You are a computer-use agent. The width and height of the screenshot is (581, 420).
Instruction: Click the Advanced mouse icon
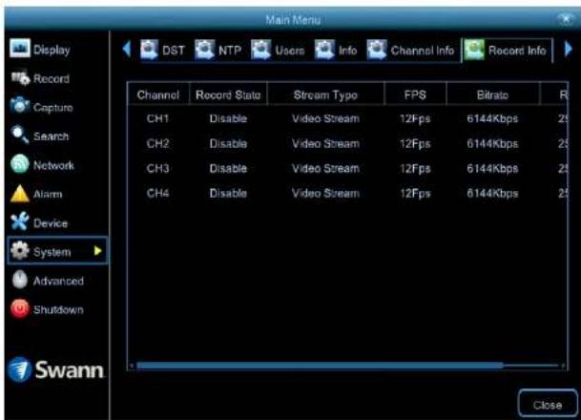pyautogui.click(x=20, y=280)
